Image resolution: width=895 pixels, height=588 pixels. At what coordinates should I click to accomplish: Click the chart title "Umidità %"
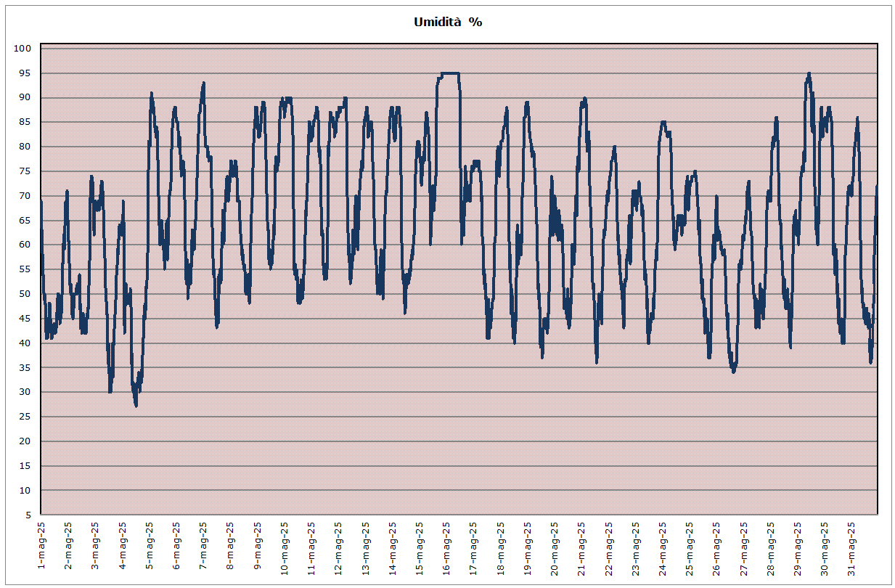coord(447,22)
